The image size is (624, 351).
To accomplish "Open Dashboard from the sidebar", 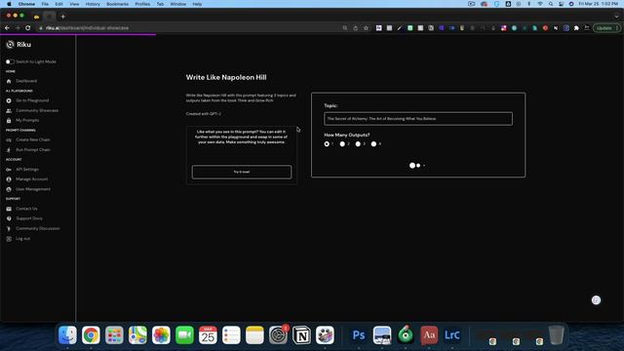I will (26, 81).
